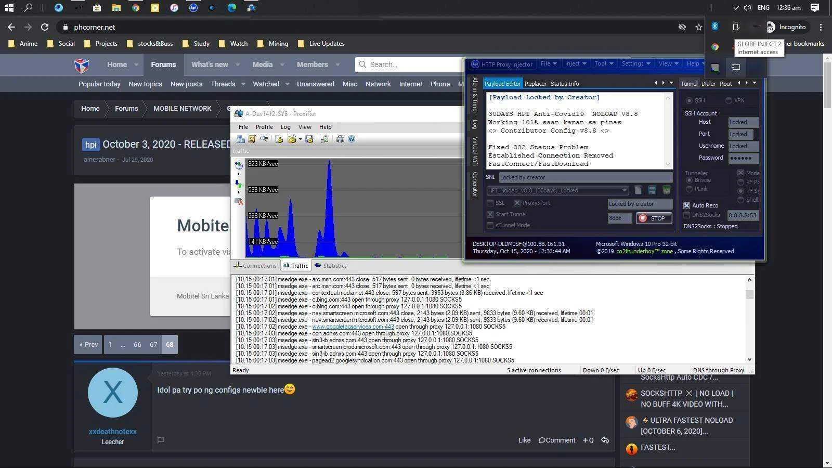Click traffic clock icon left of graph

[x=239, y=165]
